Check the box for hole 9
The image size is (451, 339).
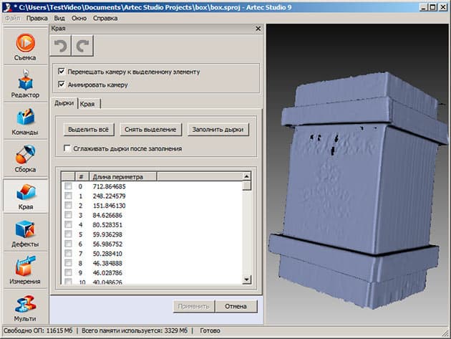68,272
